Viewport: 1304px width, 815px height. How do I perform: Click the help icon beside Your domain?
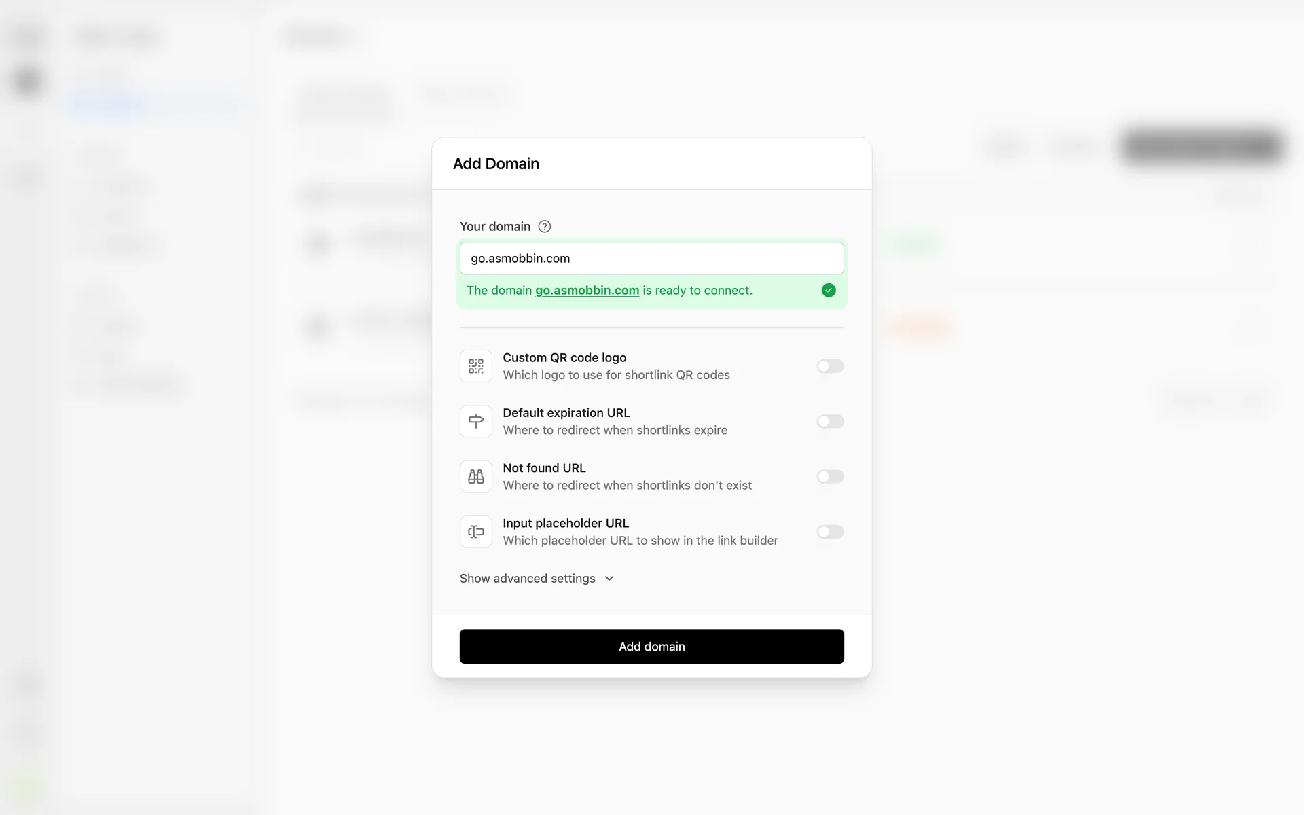[x=545, y=227]
